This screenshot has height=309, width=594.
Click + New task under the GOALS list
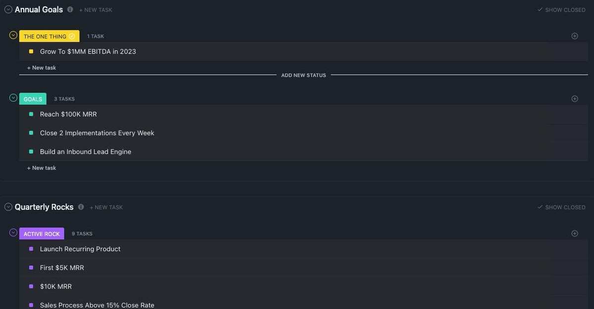[x=42, y=168]
